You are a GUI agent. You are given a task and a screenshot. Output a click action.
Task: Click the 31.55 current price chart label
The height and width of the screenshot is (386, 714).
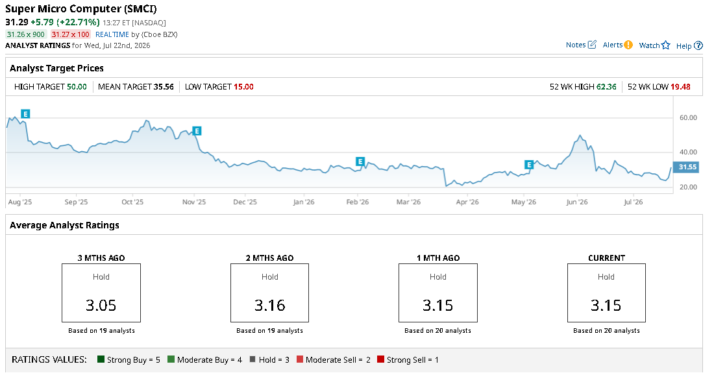[686, 167]
